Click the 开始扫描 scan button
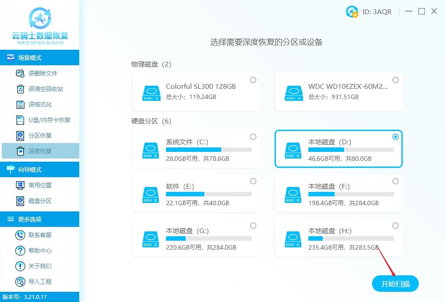Image resolution: width=445 pixels, height=302 pixels. (395, 283)
